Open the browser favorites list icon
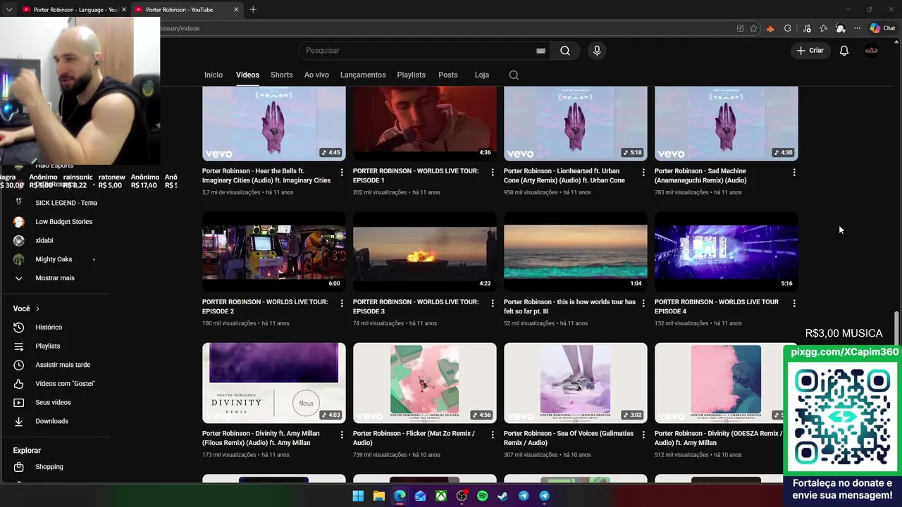The height and width of the screenshot is (507, 902). coord(823,28)
